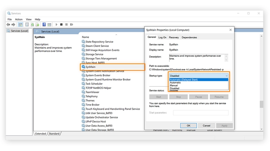The height and width of the screenshot is (151, 270).
Task: Click the Resume service button
Action: pyautogui.click(x=219, y=97)
